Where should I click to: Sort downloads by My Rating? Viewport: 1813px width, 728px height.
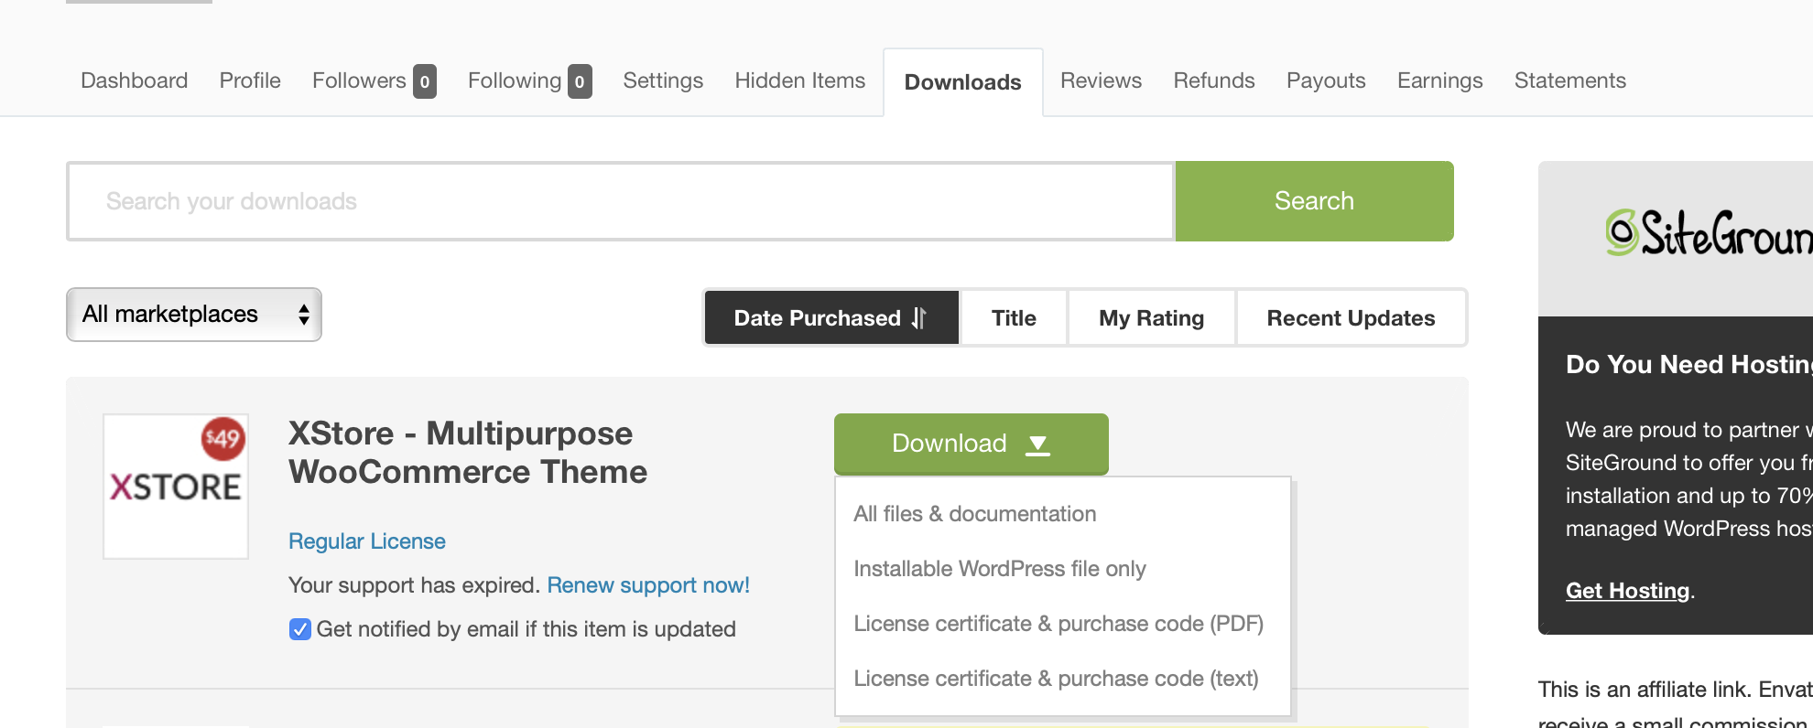point(1151,318)
